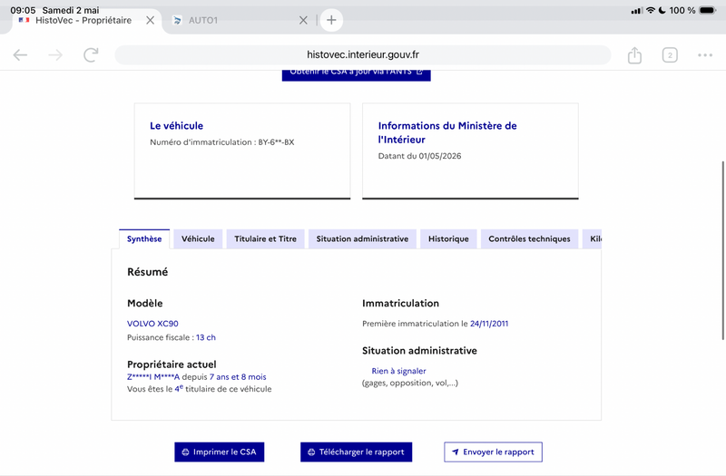Image resolution: width=726 pixels, height=476 pixels.
Task: Close the AUTO1 tab
Action: point(303,20)
